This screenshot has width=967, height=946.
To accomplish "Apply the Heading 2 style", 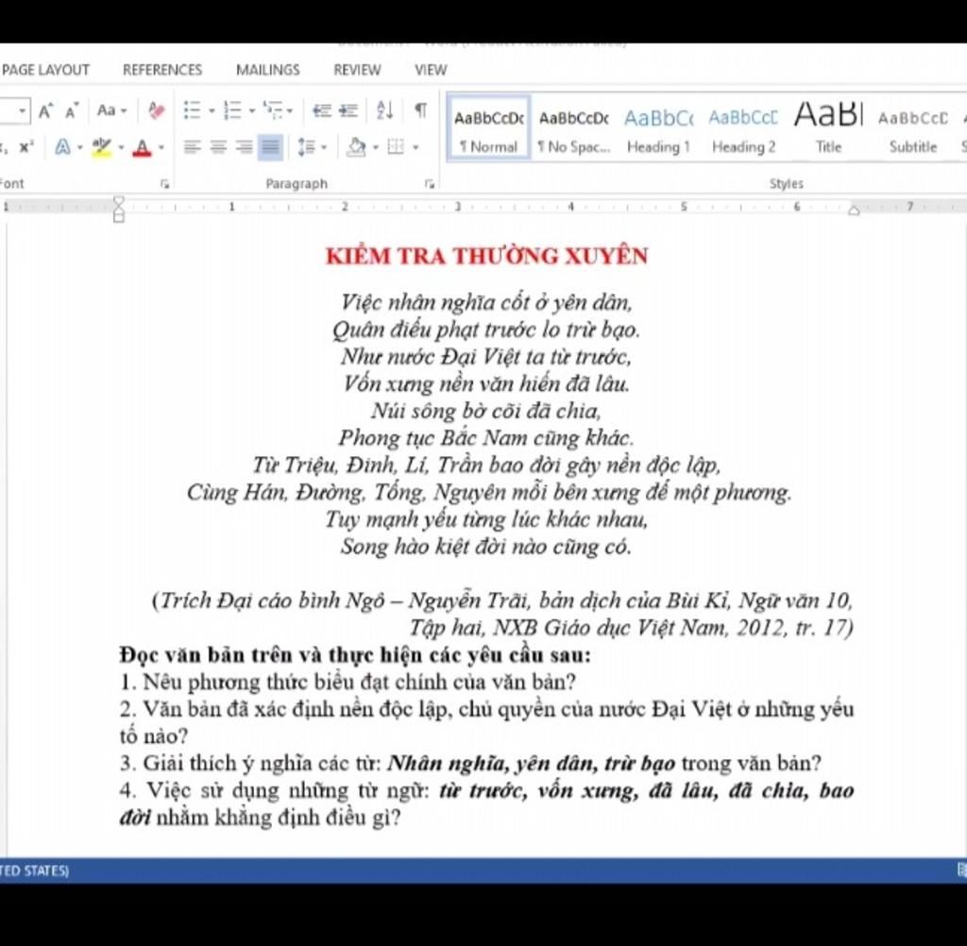I will [x=743, y=128].
